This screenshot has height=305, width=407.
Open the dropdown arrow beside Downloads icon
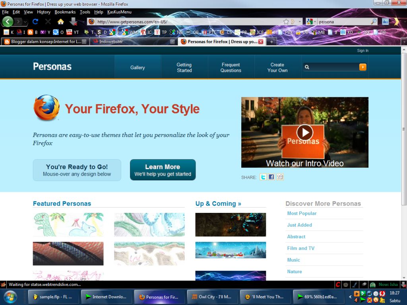click(83, 22)
